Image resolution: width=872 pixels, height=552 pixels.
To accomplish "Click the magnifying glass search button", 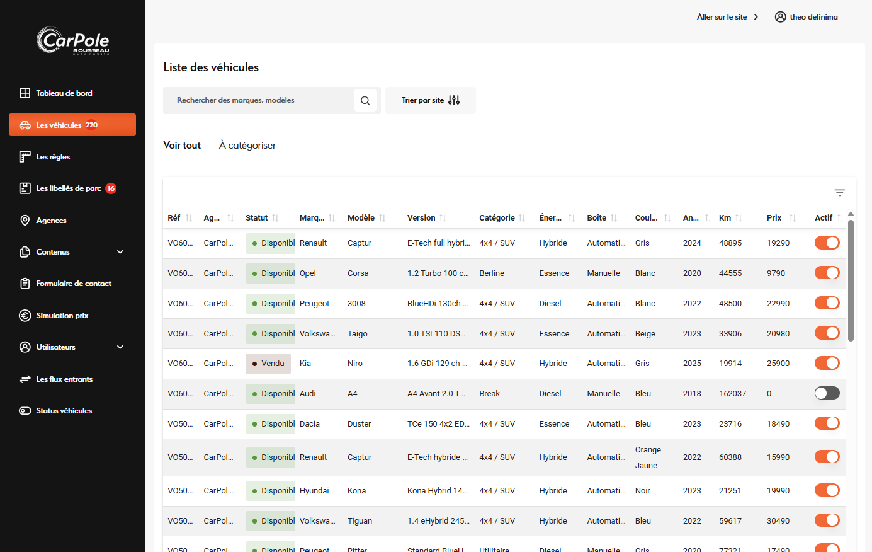I will click(365, 100).
